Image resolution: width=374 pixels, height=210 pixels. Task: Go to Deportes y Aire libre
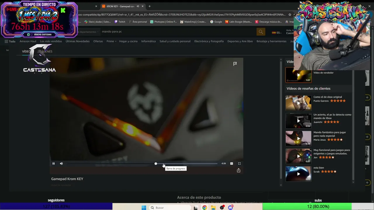click(x=240, y=41)
